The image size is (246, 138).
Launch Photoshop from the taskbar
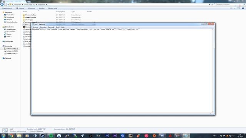107,136
